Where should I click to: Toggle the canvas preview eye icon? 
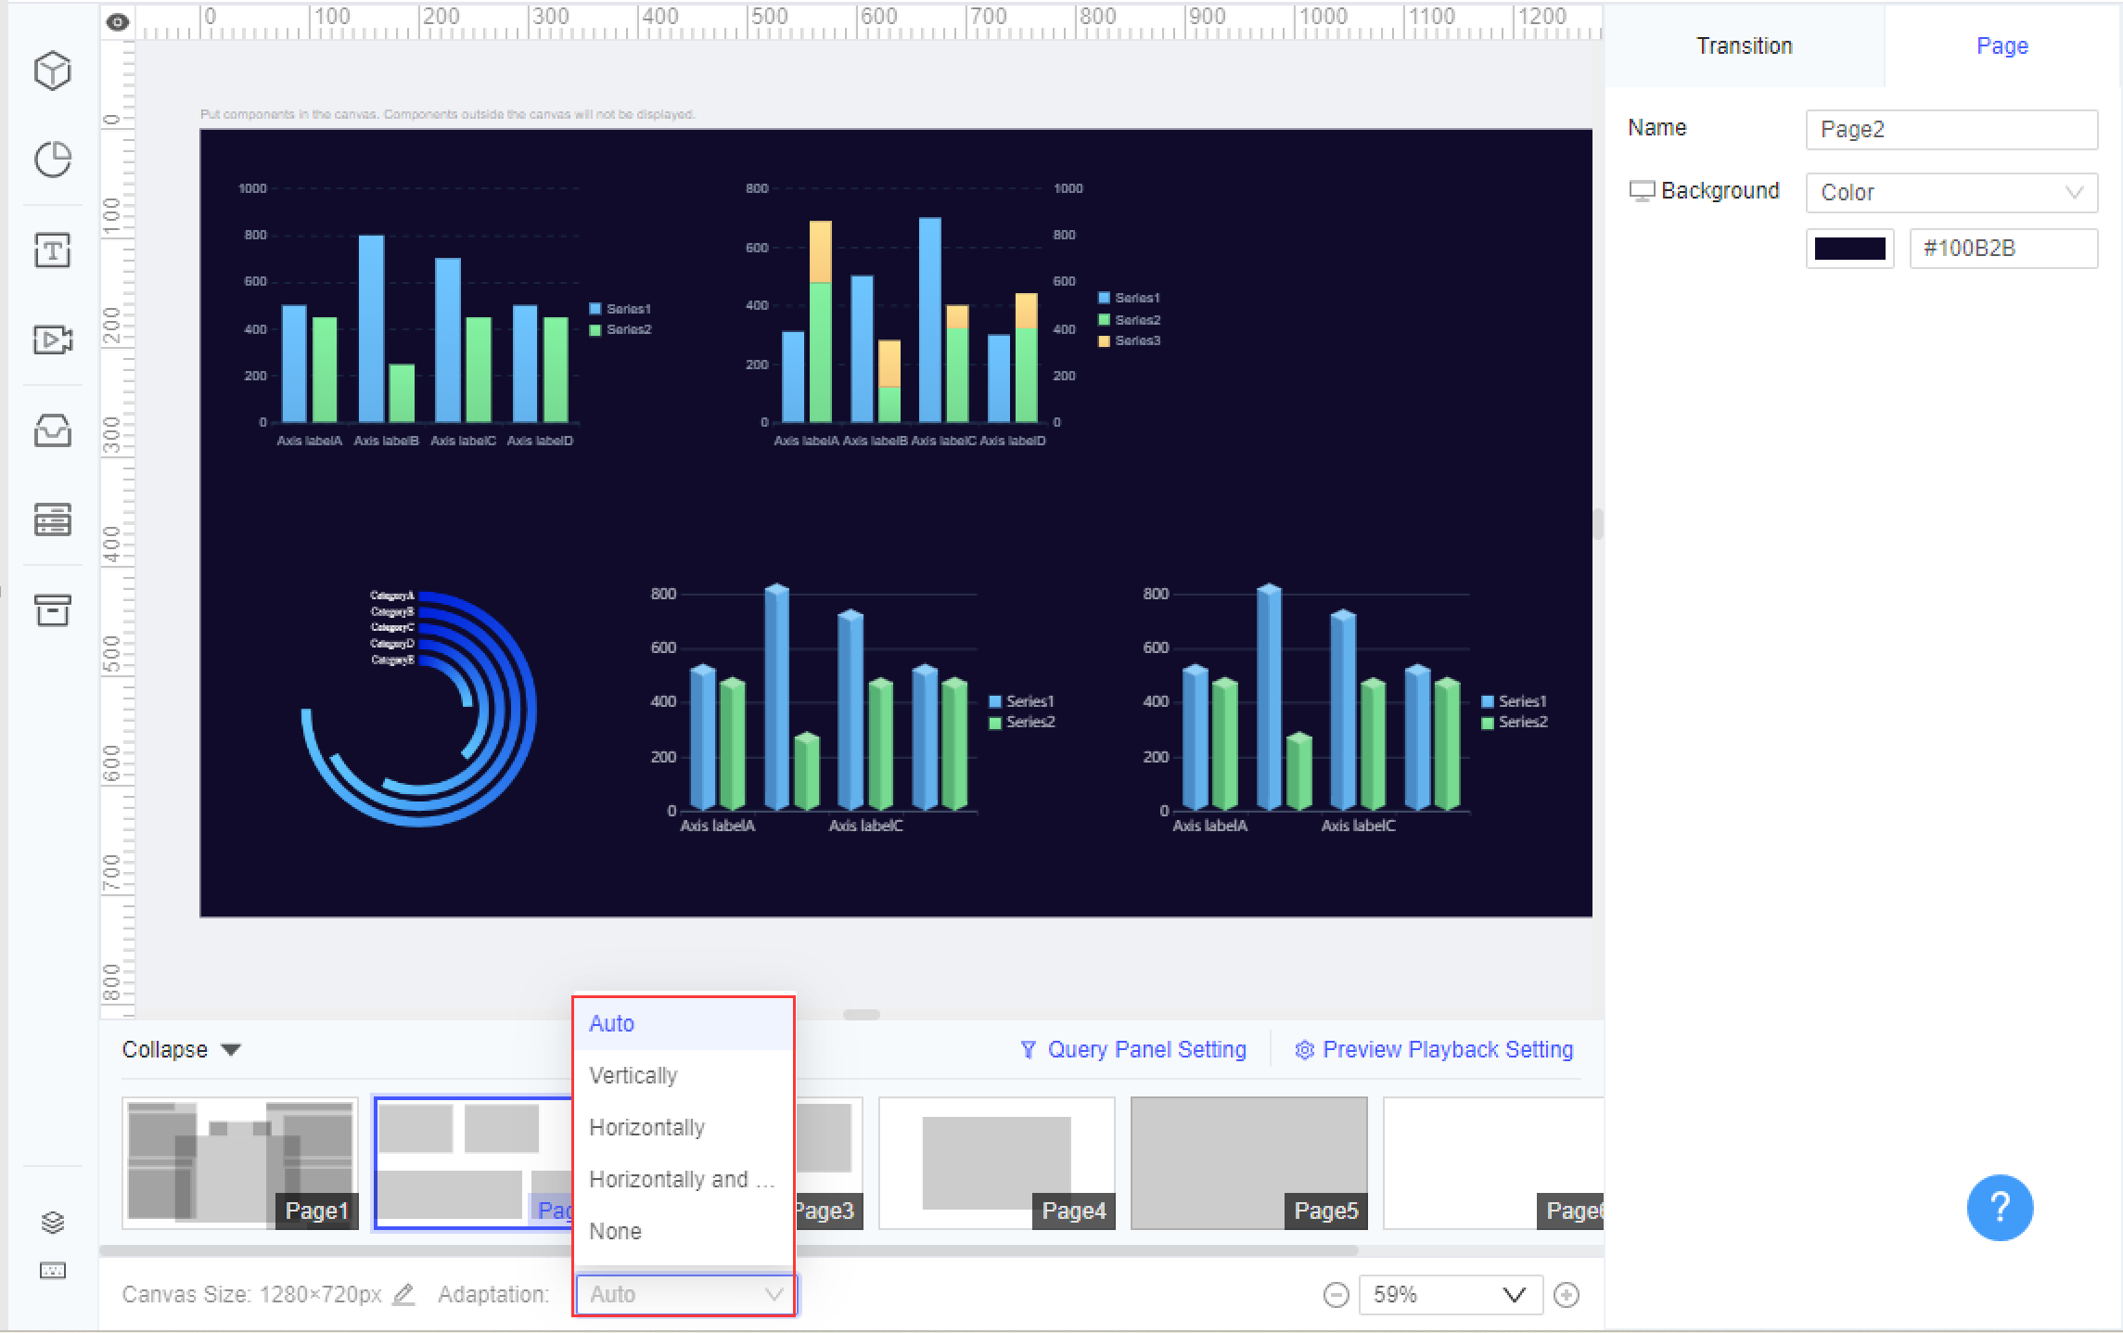117,20
